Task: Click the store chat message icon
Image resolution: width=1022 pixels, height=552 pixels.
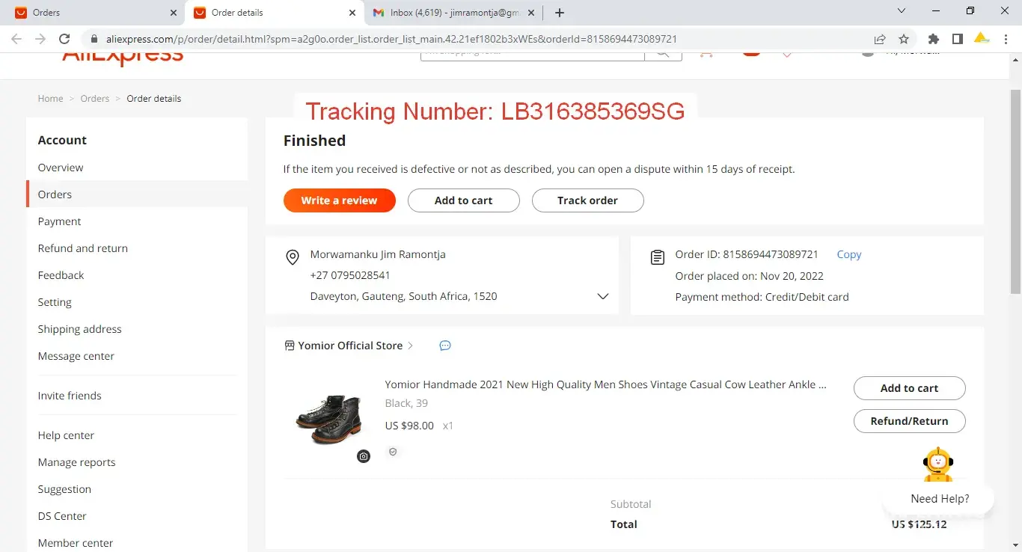Action: coord(445,346)
